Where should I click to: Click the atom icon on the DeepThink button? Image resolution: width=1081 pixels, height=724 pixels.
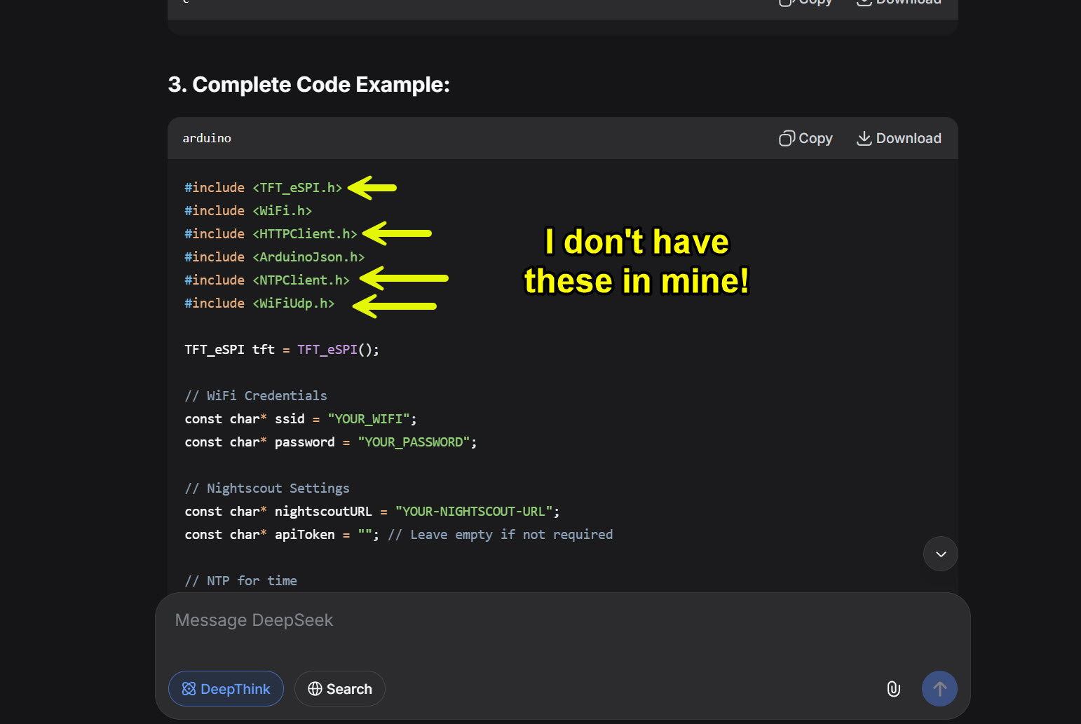pos(189,689)
